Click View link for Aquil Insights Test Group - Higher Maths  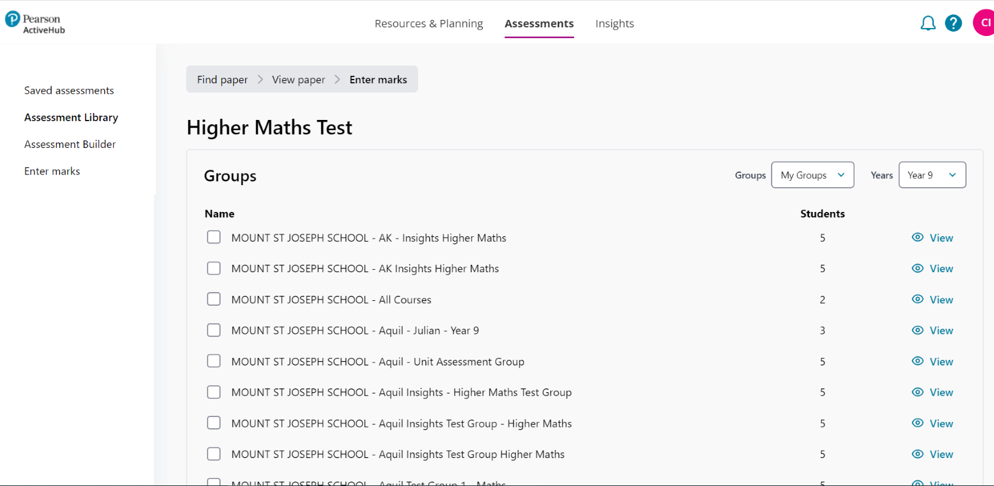(941, 423)
